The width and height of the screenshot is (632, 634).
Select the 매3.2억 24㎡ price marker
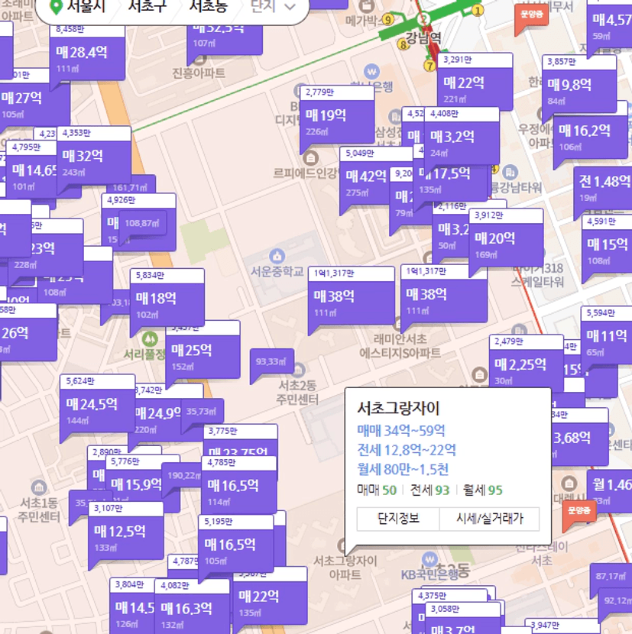[462, 136]
